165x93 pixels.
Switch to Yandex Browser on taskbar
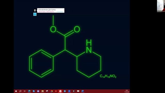tap(60, 91)
